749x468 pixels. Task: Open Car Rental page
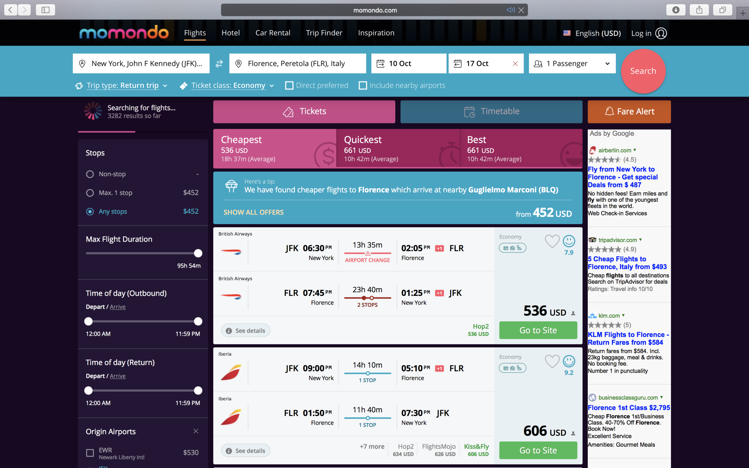tap(273, 33)
